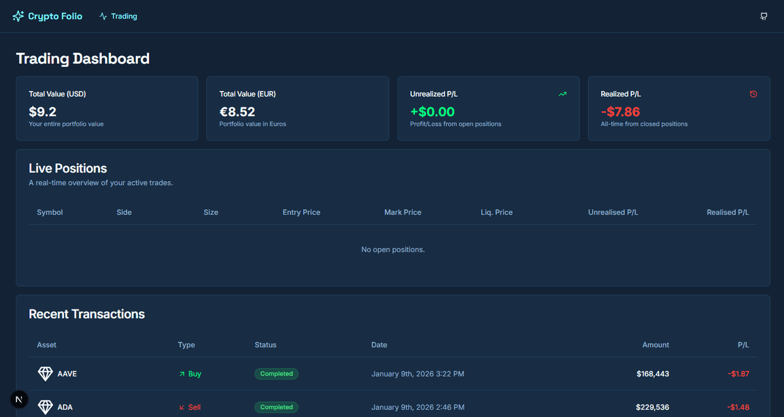
Task: Sort transactions by the Amount column
Action: [x=655, y=344]
